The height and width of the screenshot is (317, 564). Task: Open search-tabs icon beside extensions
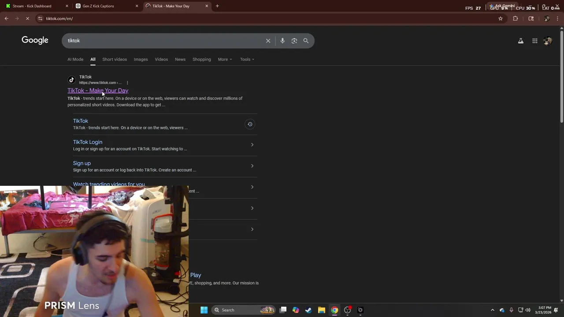coord(531,18)
